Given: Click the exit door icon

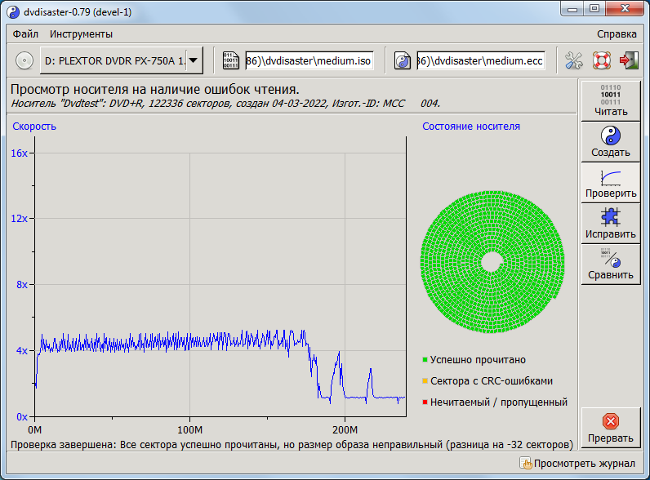Looking at the screenshot, I should pos(628,60).
